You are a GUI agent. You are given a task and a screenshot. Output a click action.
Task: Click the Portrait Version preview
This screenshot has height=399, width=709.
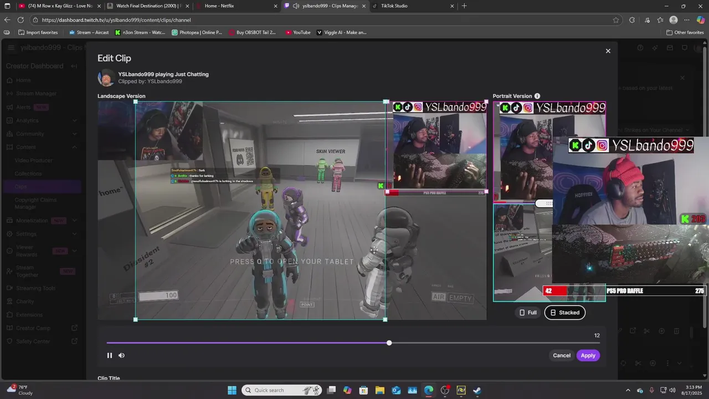pos(549,202)
